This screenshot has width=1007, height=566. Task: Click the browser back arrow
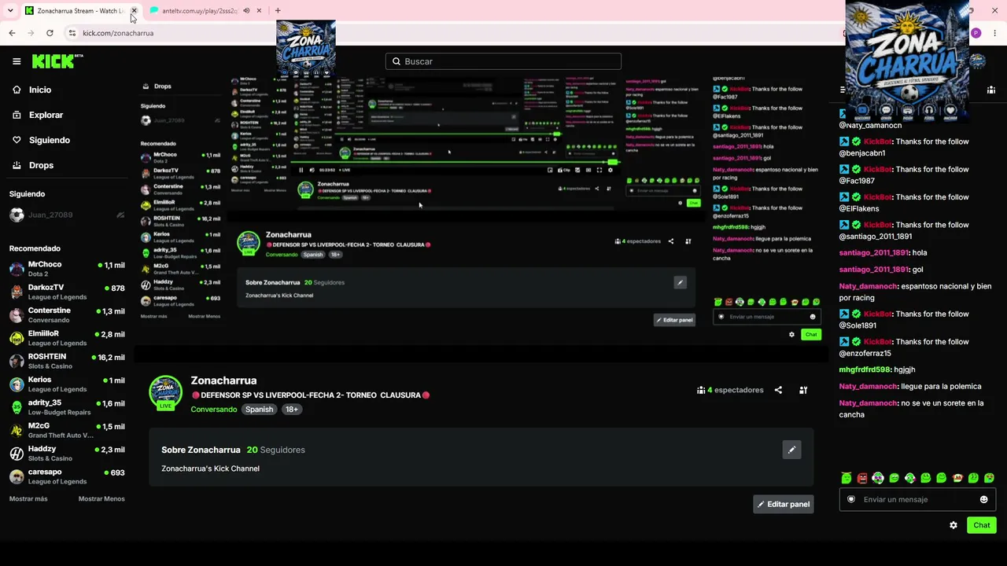point(12,33)
